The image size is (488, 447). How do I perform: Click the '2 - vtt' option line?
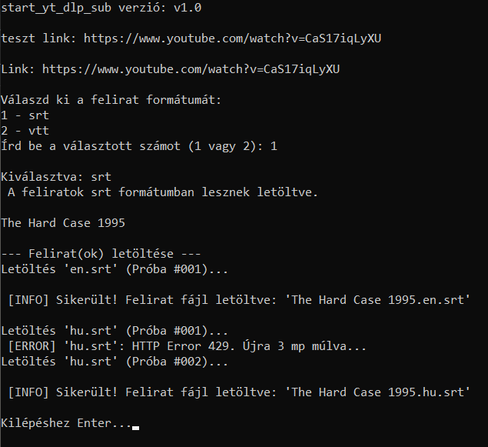[x=25, y=131]
